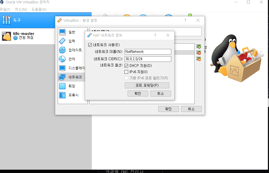Click help button in NAT 네트워크 정보 dialog
The width and height of the screenshot is (269, 173).
pos(155,35)
